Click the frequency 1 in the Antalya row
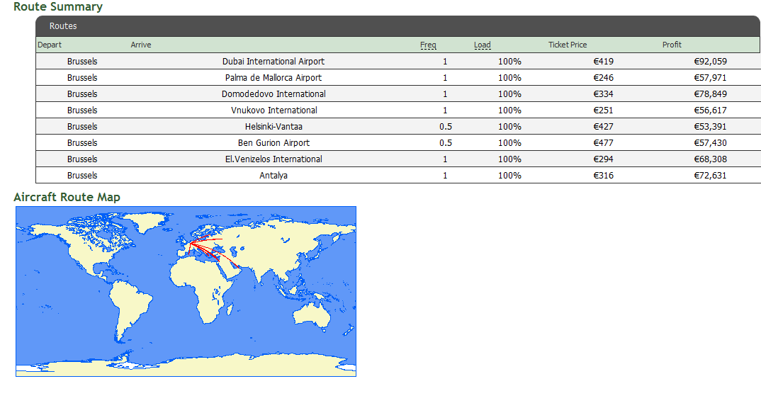Screen dimensions: 761x408 [445, 175]
